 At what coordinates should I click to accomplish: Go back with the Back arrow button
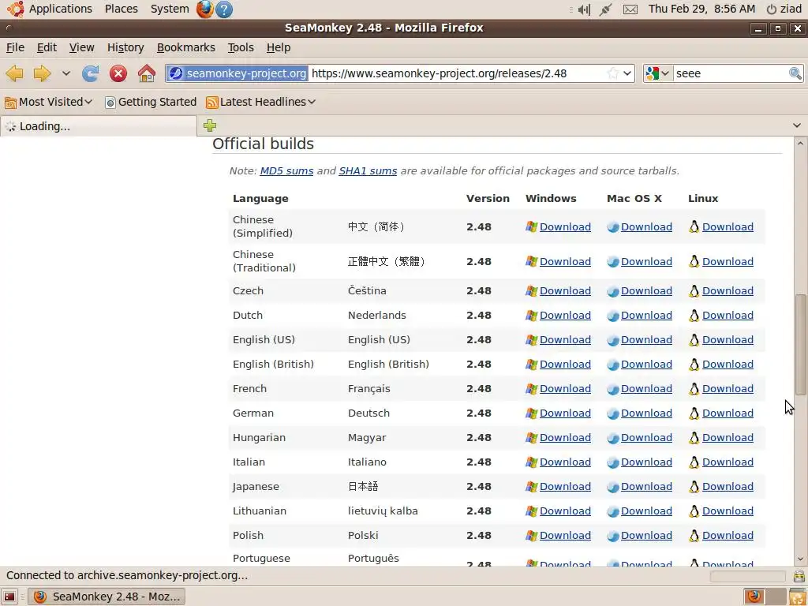point(14,73)
